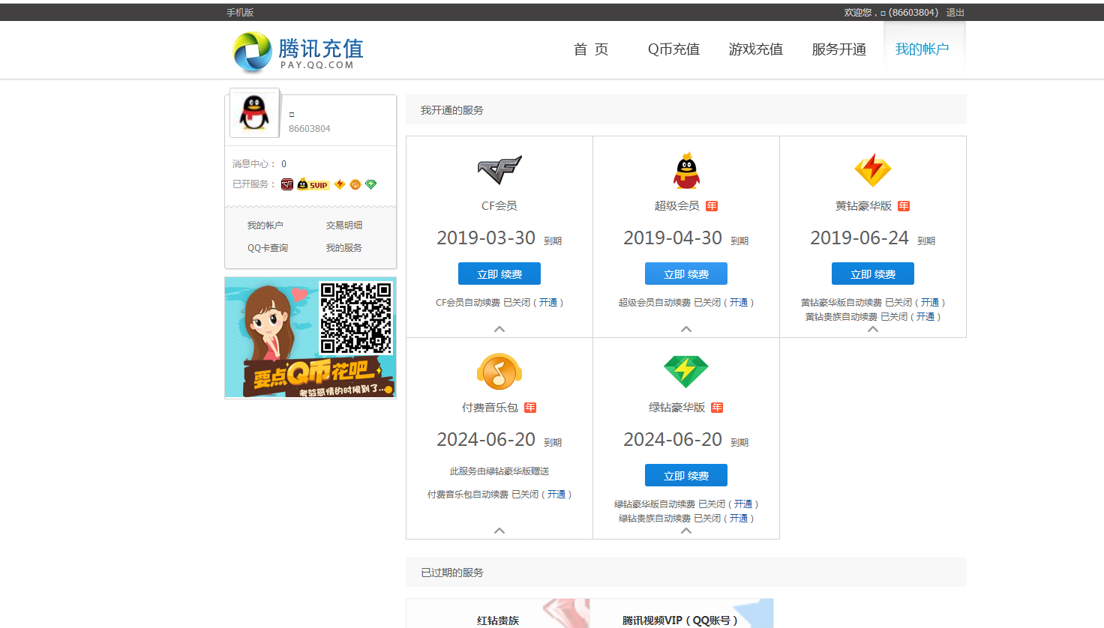Go to the 首页 tab

(591, 49)
